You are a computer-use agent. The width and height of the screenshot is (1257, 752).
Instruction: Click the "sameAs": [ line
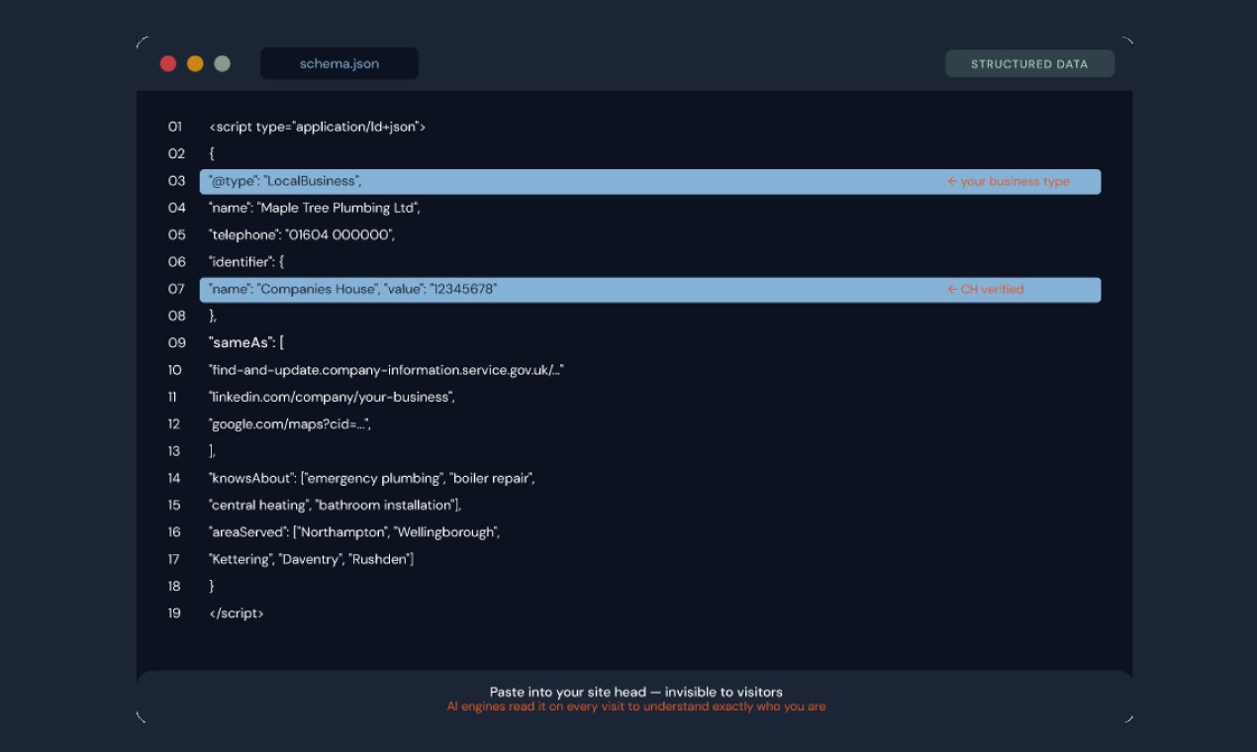point(246,342)
